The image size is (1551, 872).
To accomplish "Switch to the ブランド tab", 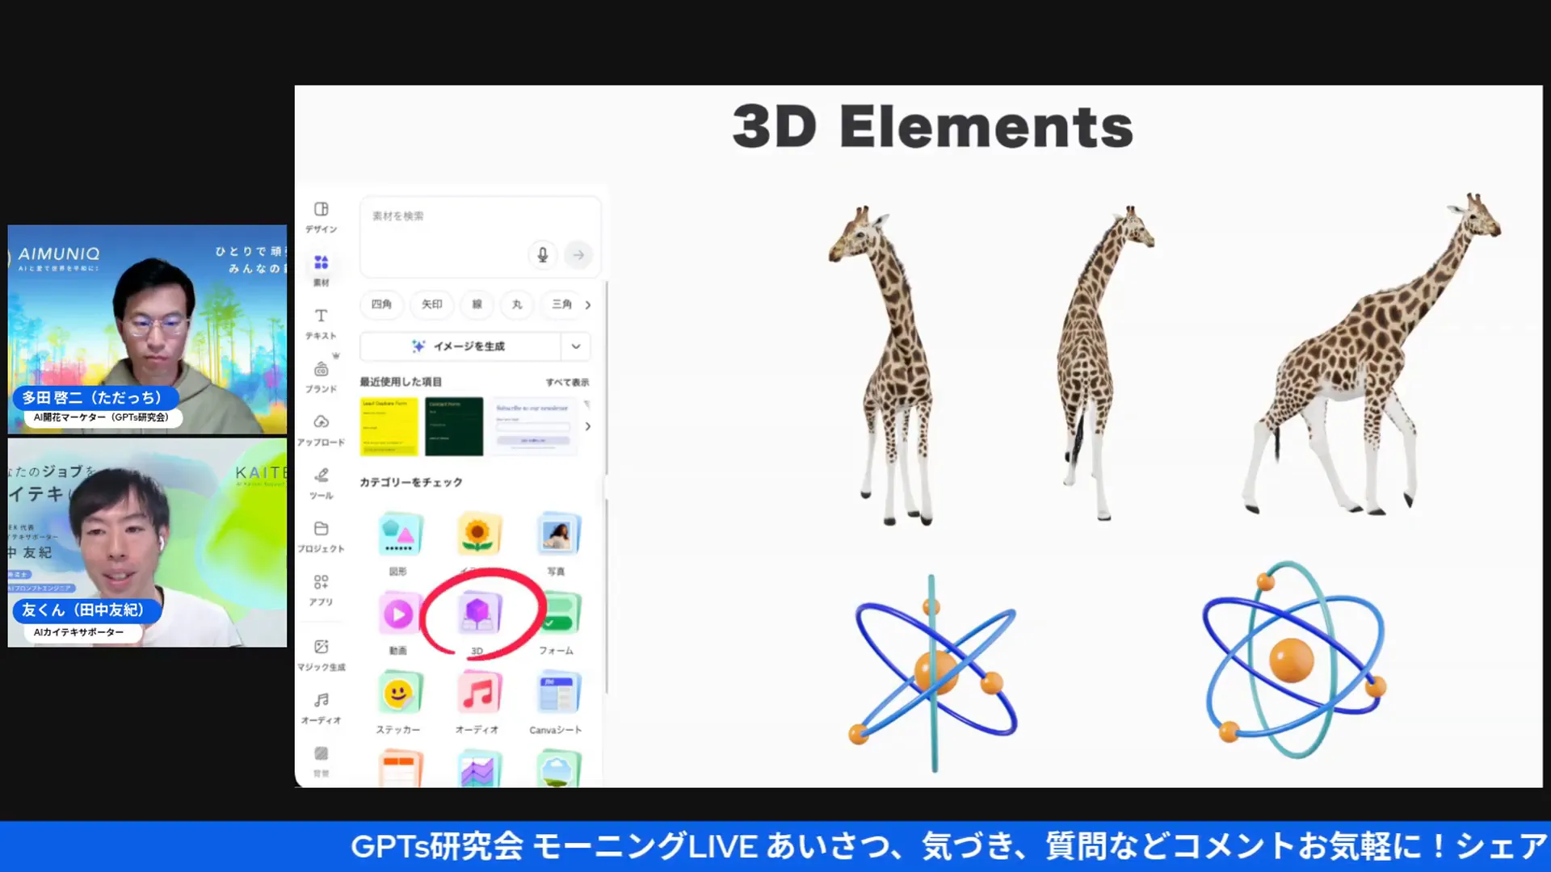I will (x=322, y=377).
